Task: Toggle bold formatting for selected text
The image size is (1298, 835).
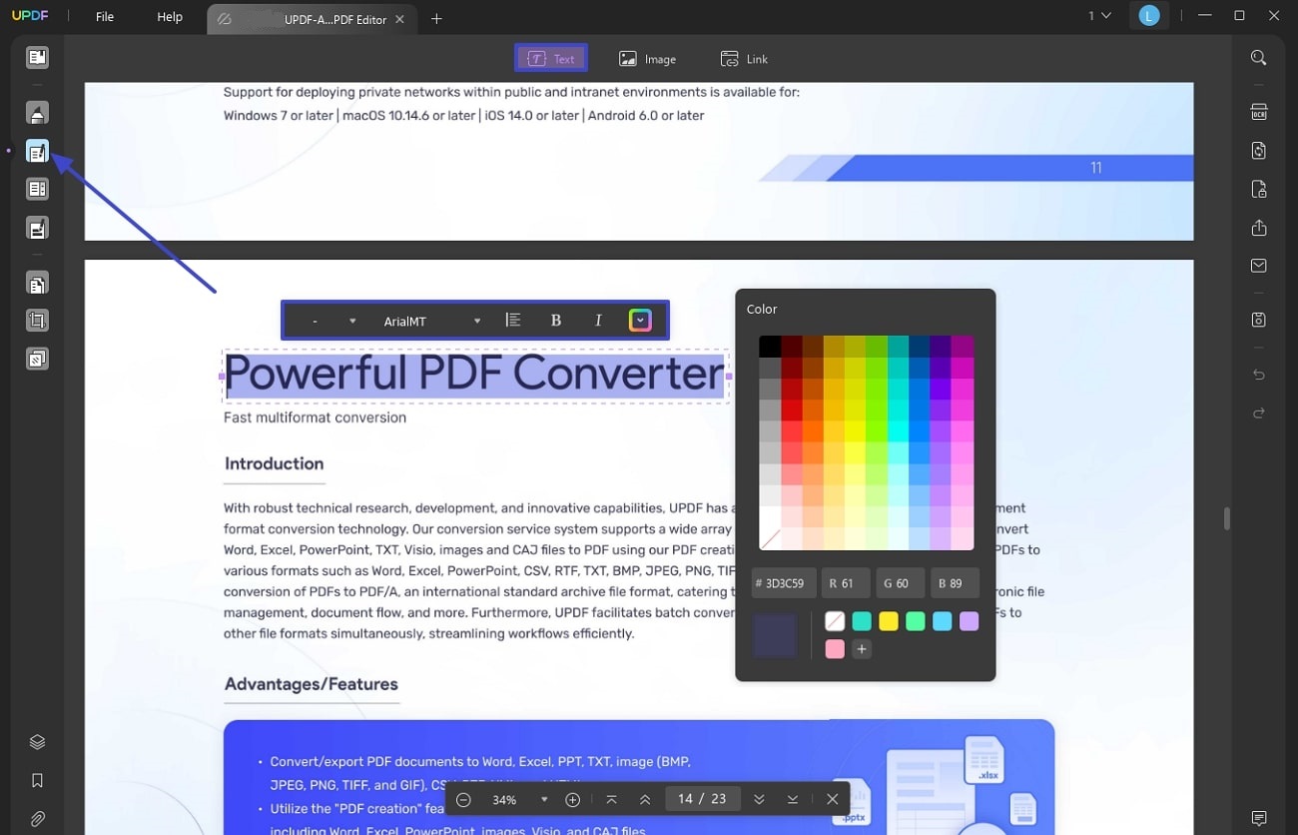Action: pyautogui.click(x=555, y=320)
